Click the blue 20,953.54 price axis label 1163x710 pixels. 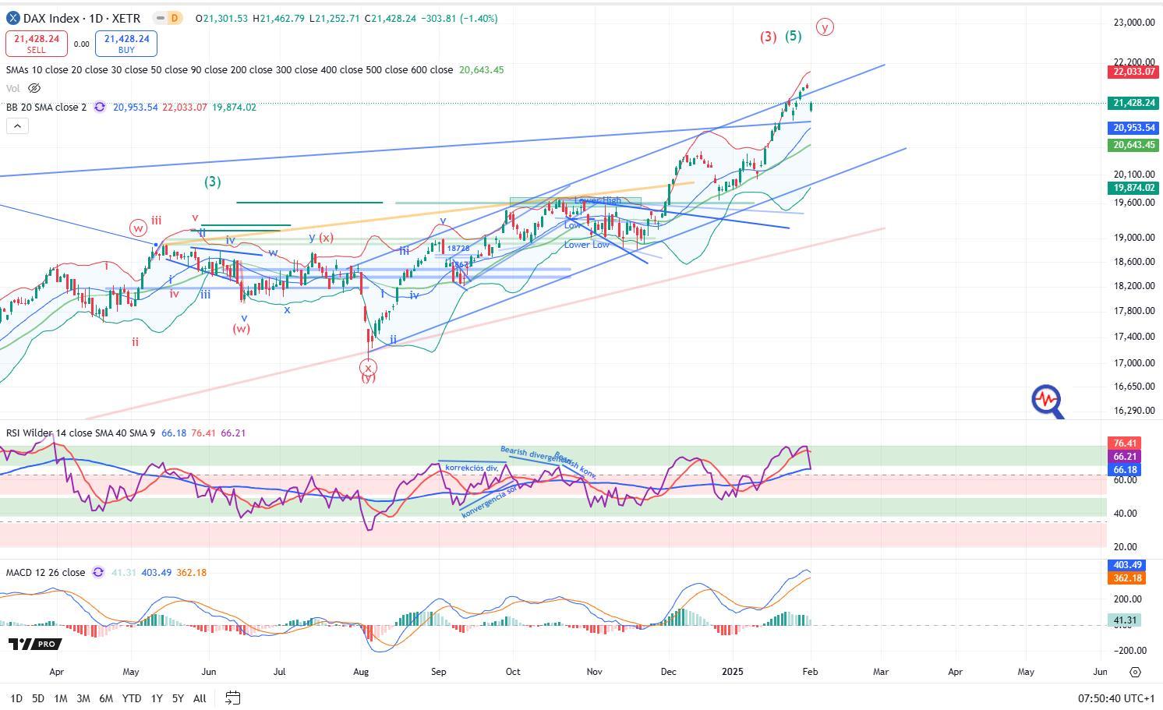pyautogui.click(x=1134, y=128)
